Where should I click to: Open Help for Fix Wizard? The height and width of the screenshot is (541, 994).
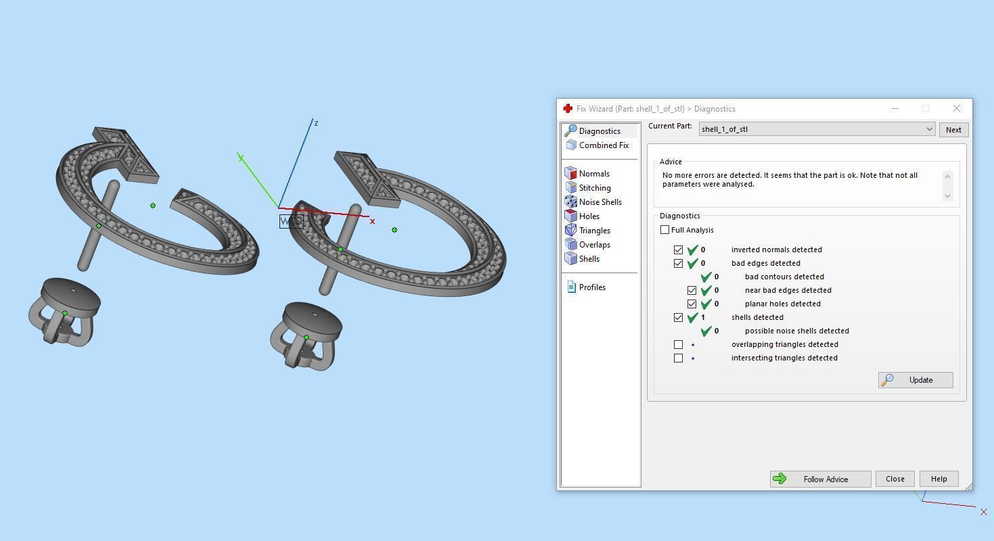[x=939, y=479]
